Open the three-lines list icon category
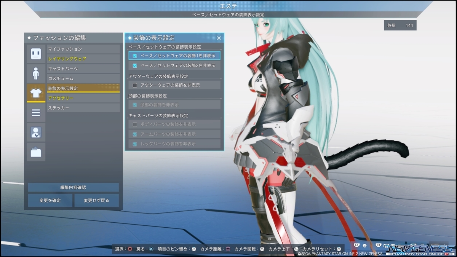The width and height of the screenshot is (457, 257). click(36, 113)
